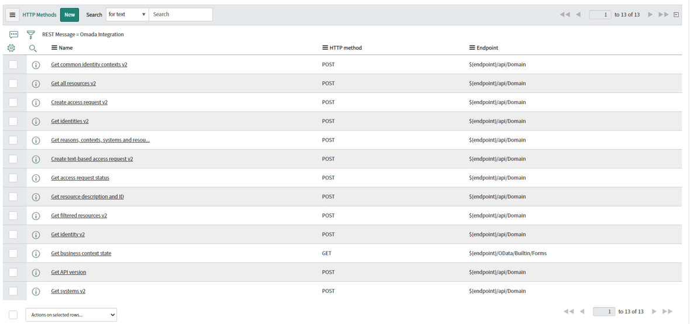This screenshot has width=691, height=324.
Task: Check the box for Get all resources v2
Action: click(x=13, y=83)
